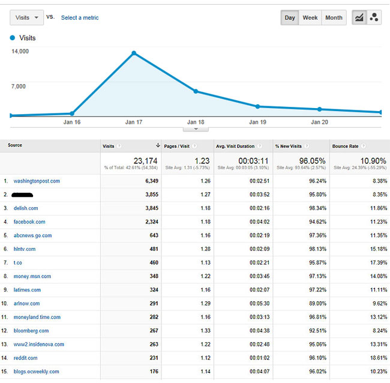Open facebook.com source link
Screen dimensions: 390x383
[x=29, y=222]
